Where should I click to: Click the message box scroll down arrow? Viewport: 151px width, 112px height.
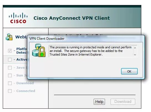coord(135,55)
